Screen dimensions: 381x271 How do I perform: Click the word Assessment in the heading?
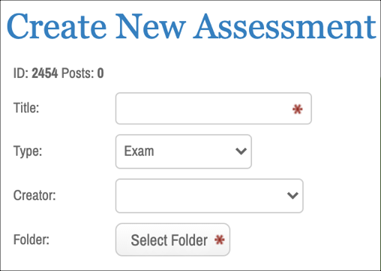tap(285, 27)
